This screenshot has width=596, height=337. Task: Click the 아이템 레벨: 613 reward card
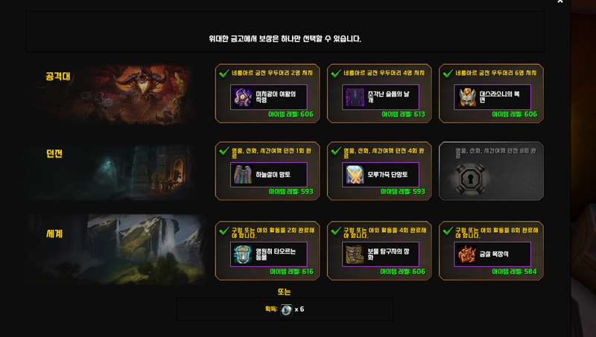(379, 93)
